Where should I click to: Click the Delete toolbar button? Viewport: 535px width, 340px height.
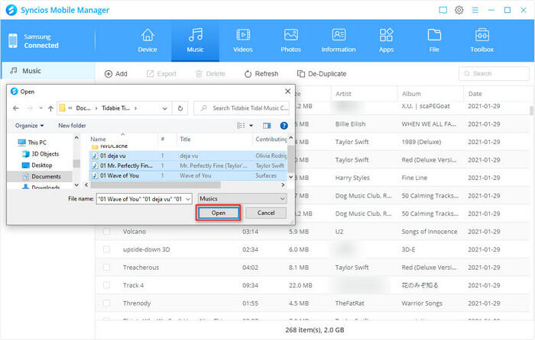pyautogui.click(x=210, y=74)
